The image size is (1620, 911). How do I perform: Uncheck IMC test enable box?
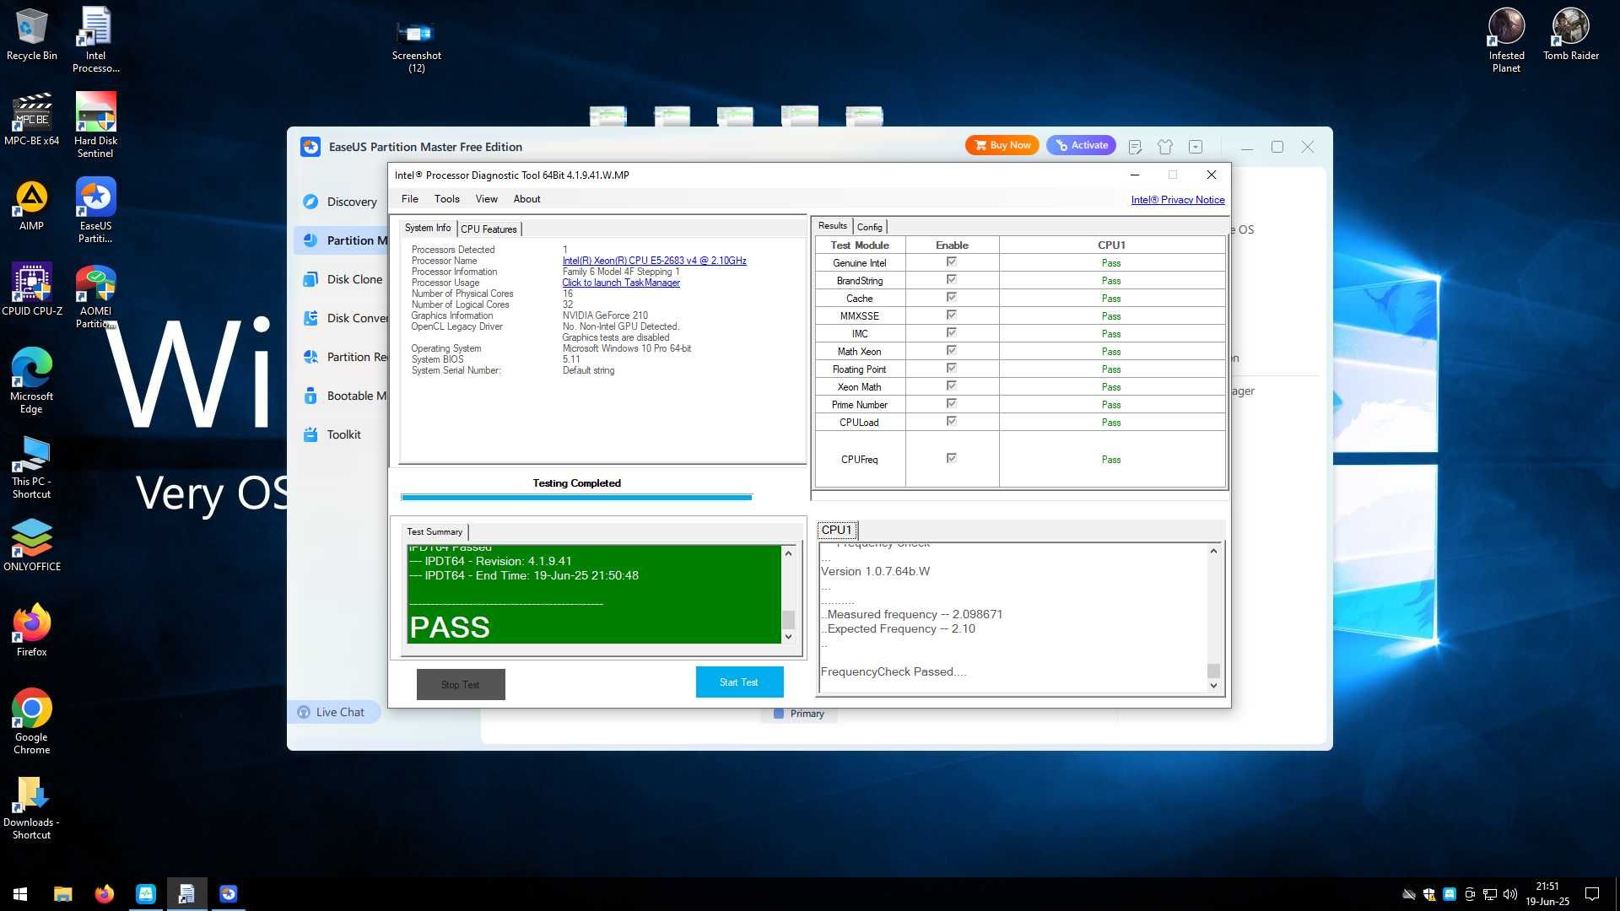[x=951, y=333]
